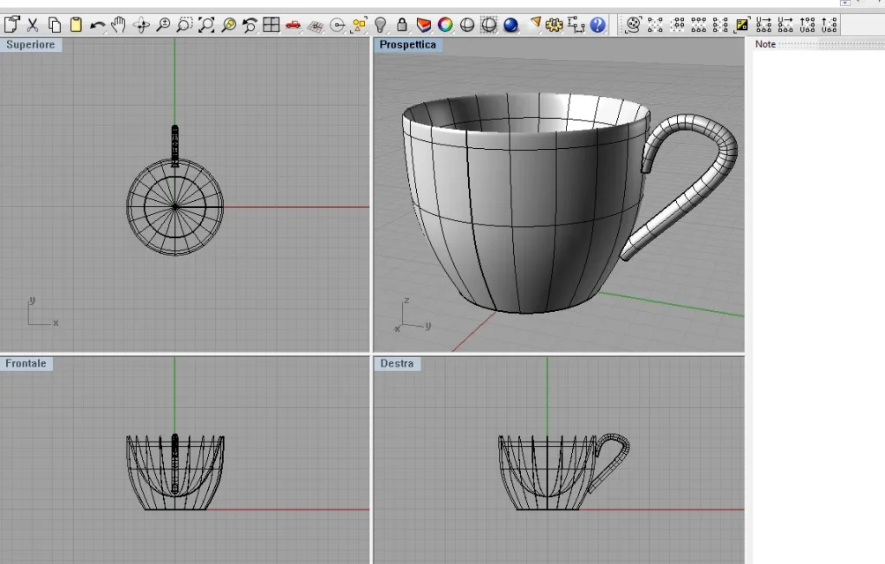Open the Superiore viewport title menu
The height and width of the screenshot is (564, 885).
31,45
